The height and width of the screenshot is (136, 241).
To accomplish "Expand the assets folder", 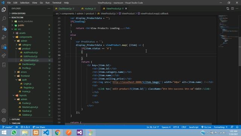I will coord(23,33).
